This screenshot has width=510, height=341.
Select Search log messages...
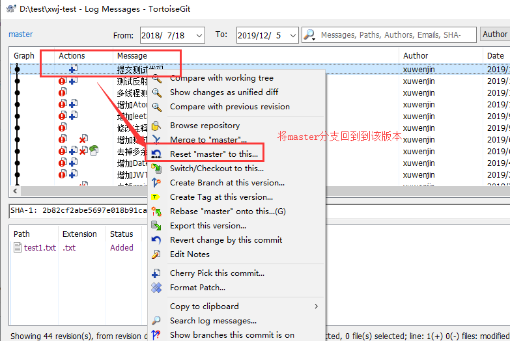coord(214,321)
